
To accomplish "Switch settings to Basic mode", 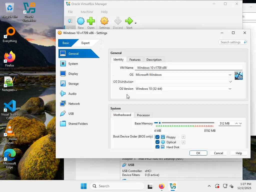I will 66,43.
